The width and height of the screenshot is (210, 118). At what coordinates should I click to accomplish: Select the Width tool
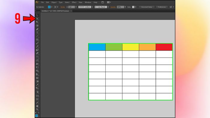click(x=37, y=64)
